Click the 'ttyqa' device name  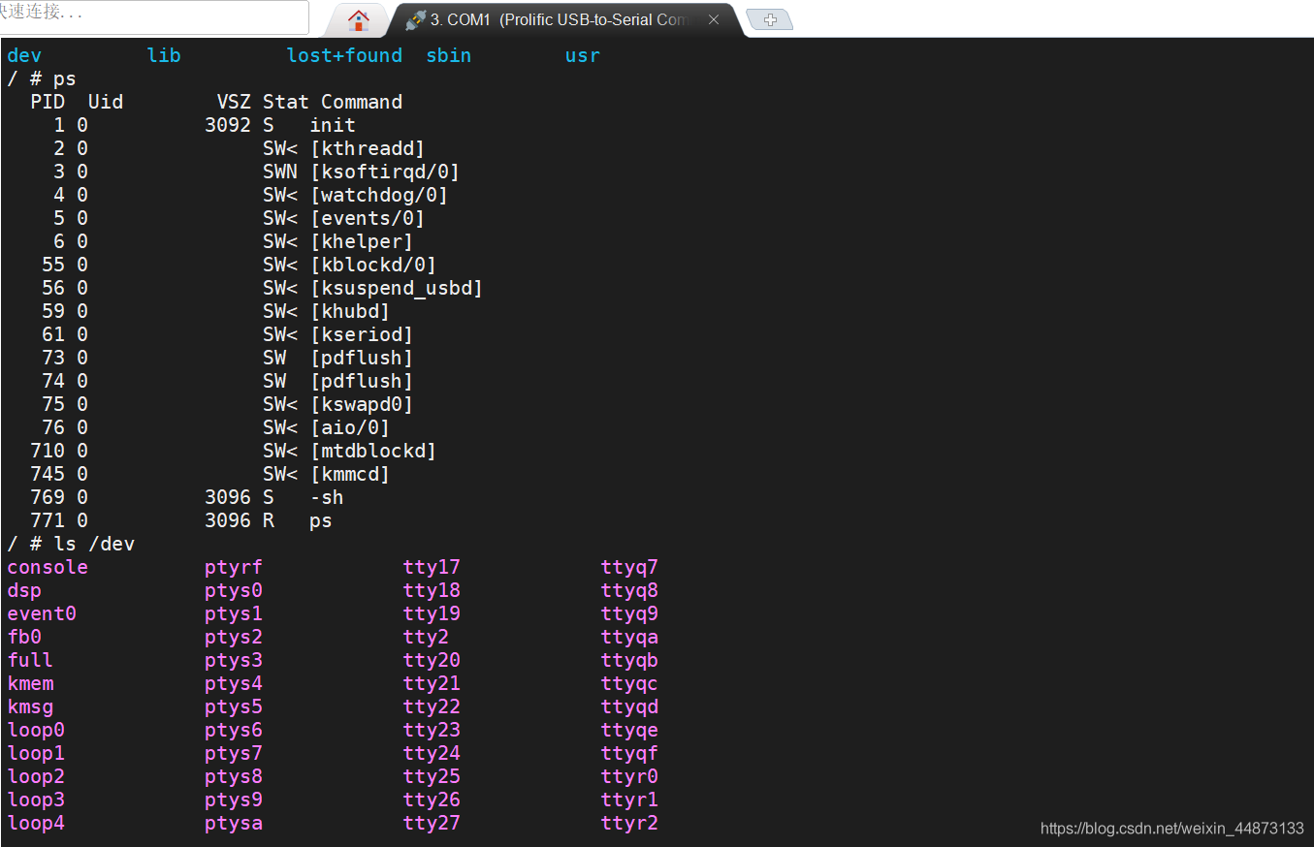(629, 637)
